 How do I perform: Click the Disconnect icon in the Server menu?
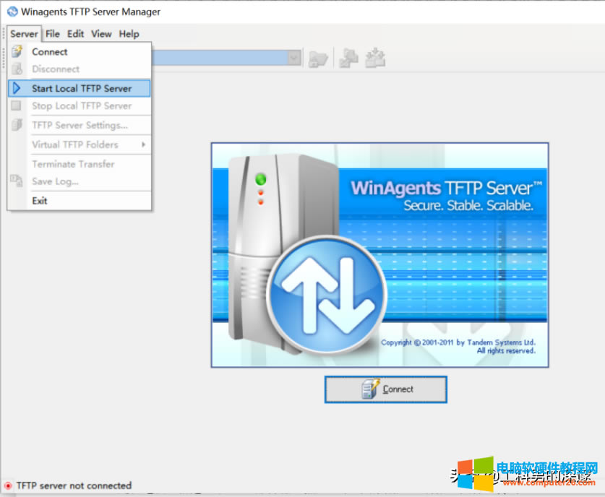coord(16,69)
